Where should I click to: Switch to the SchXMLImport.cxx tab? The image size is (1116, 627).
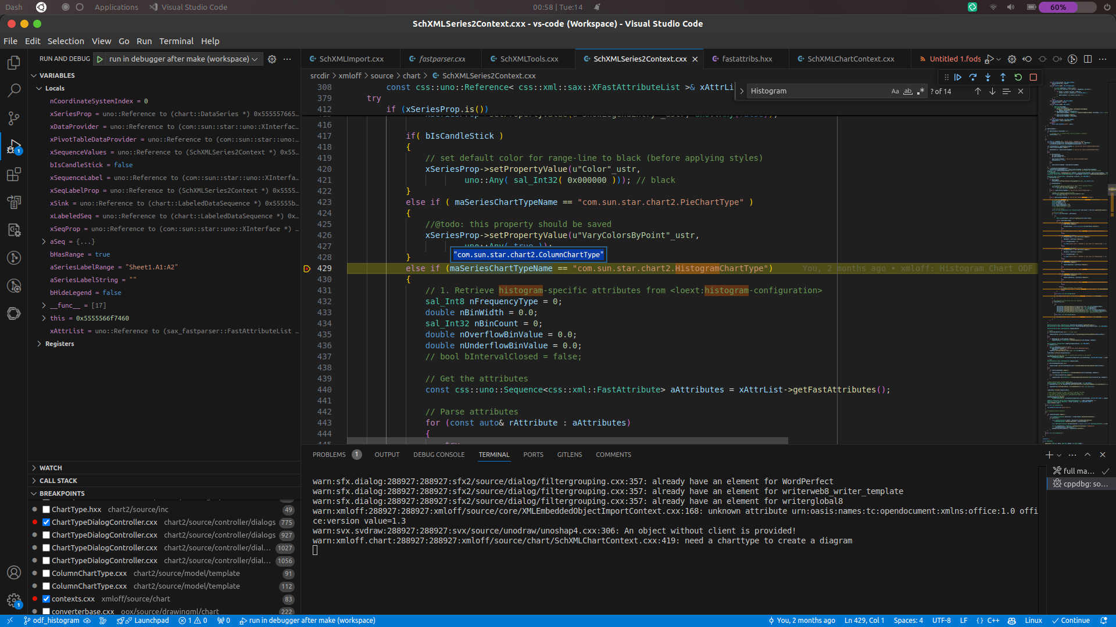[x=350, y=59]
